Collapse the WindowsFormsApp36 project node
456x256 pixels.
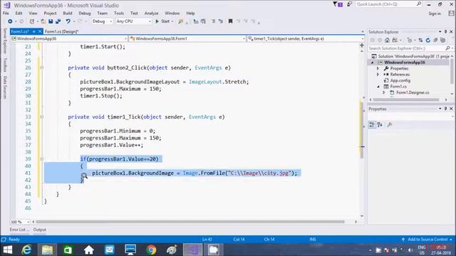(372, 63)
